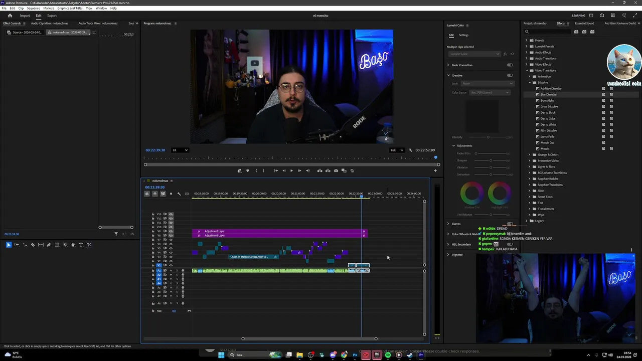
Task: Switch to the Audio Clip Mixer tab
Action: (x=49, y=23)
